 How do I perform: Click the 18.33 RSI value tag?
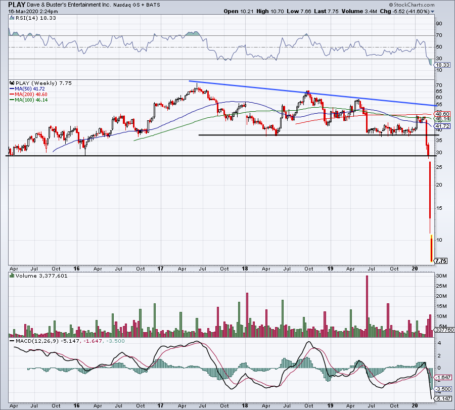click(442, 65)
